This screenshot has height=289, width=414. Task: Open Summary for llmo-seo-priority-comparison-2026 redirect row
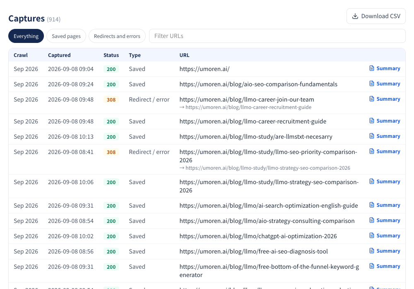click(x=385, y=152)
